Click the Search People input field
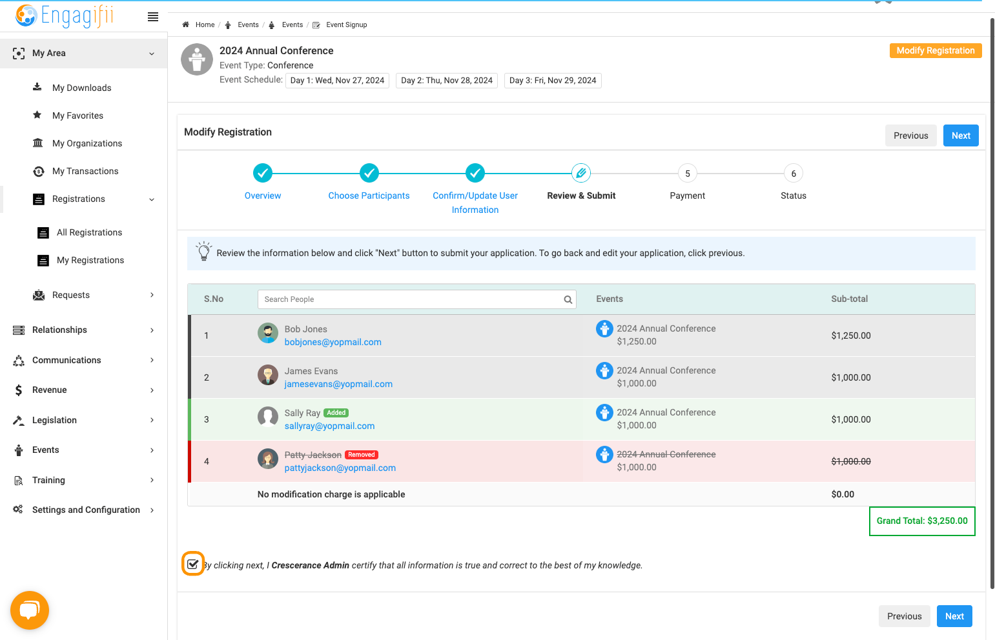The image size is (995, 640). pos(417,299)
